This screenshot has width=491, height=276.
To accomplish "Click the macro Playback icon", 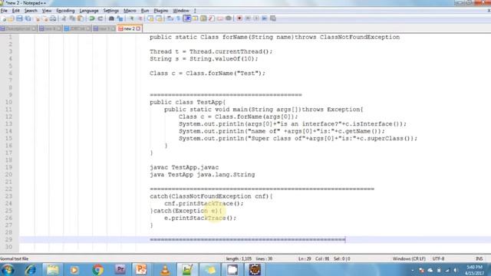I will (256, 18).
